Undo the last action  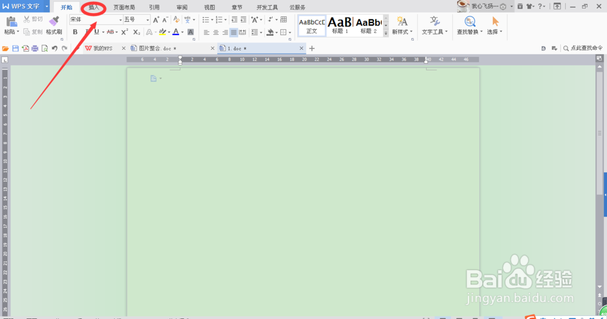(x=55, y=49)
